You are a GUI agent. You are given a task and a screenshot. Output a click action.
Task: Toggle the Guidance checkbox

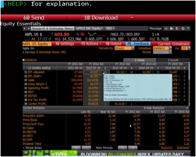[24, 60]
